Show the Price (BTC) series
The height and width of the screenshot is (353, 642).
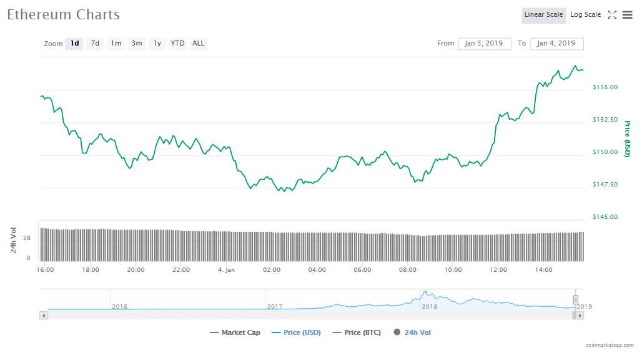(x=357, y=332)
